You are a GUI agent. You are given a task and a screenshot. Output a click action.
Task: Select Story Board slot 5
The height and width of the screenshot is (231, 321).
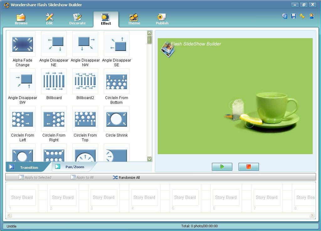185,197
